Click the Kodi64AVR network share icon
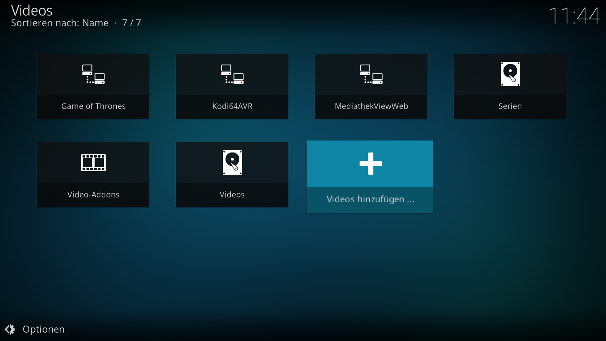Screen dimensions: 606x341 point(232,74)
